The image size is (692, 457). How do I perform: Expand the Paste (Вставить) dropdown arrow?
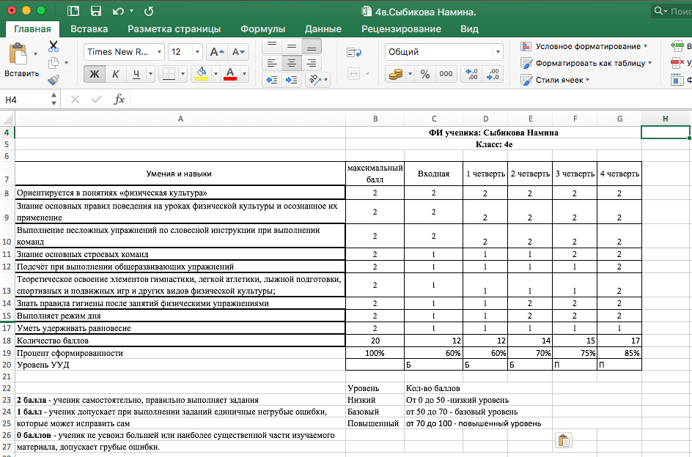(35, 54)
